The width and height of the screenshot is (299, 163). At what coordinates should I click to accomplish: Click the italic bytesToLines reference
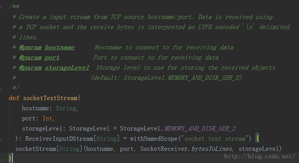(212, 149)
